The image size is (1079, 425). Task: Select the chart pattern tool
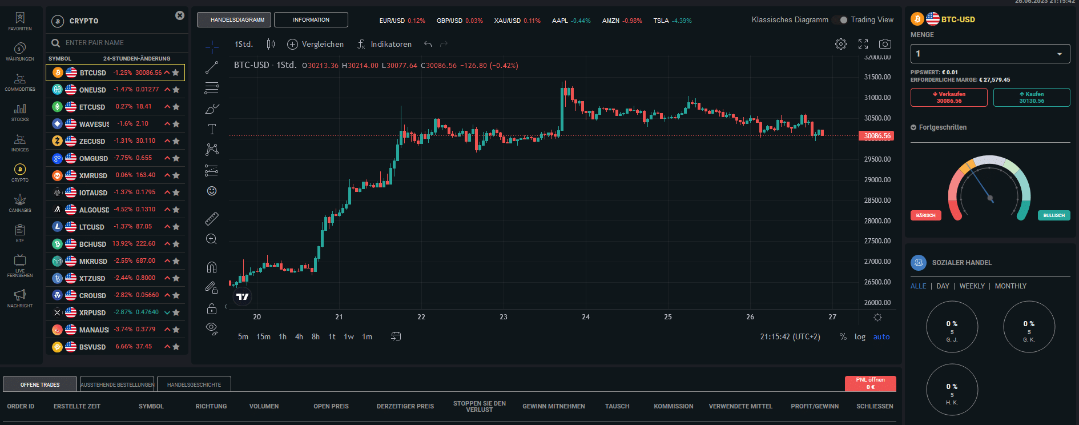(212, 150)
